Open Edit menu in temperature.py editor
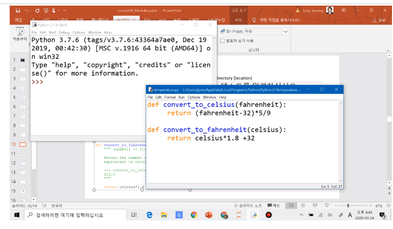This screenshot has height=229, width=393. click(x=158, y=97)
